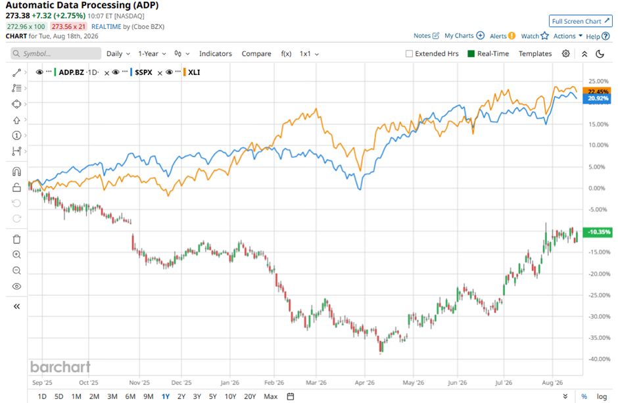Add to watchlist with star icon
The width and height of the screenshot is (618, 403).
pyautogui.click(x=544, y=36)
